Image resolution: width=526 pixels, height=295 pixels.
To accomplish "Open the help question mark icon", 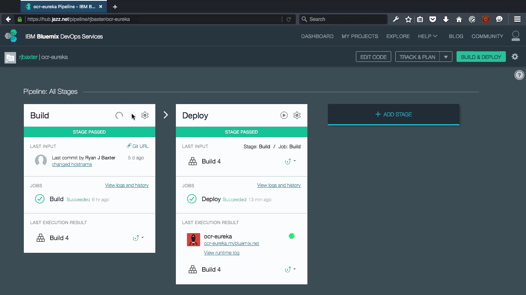I will point(519,75).
